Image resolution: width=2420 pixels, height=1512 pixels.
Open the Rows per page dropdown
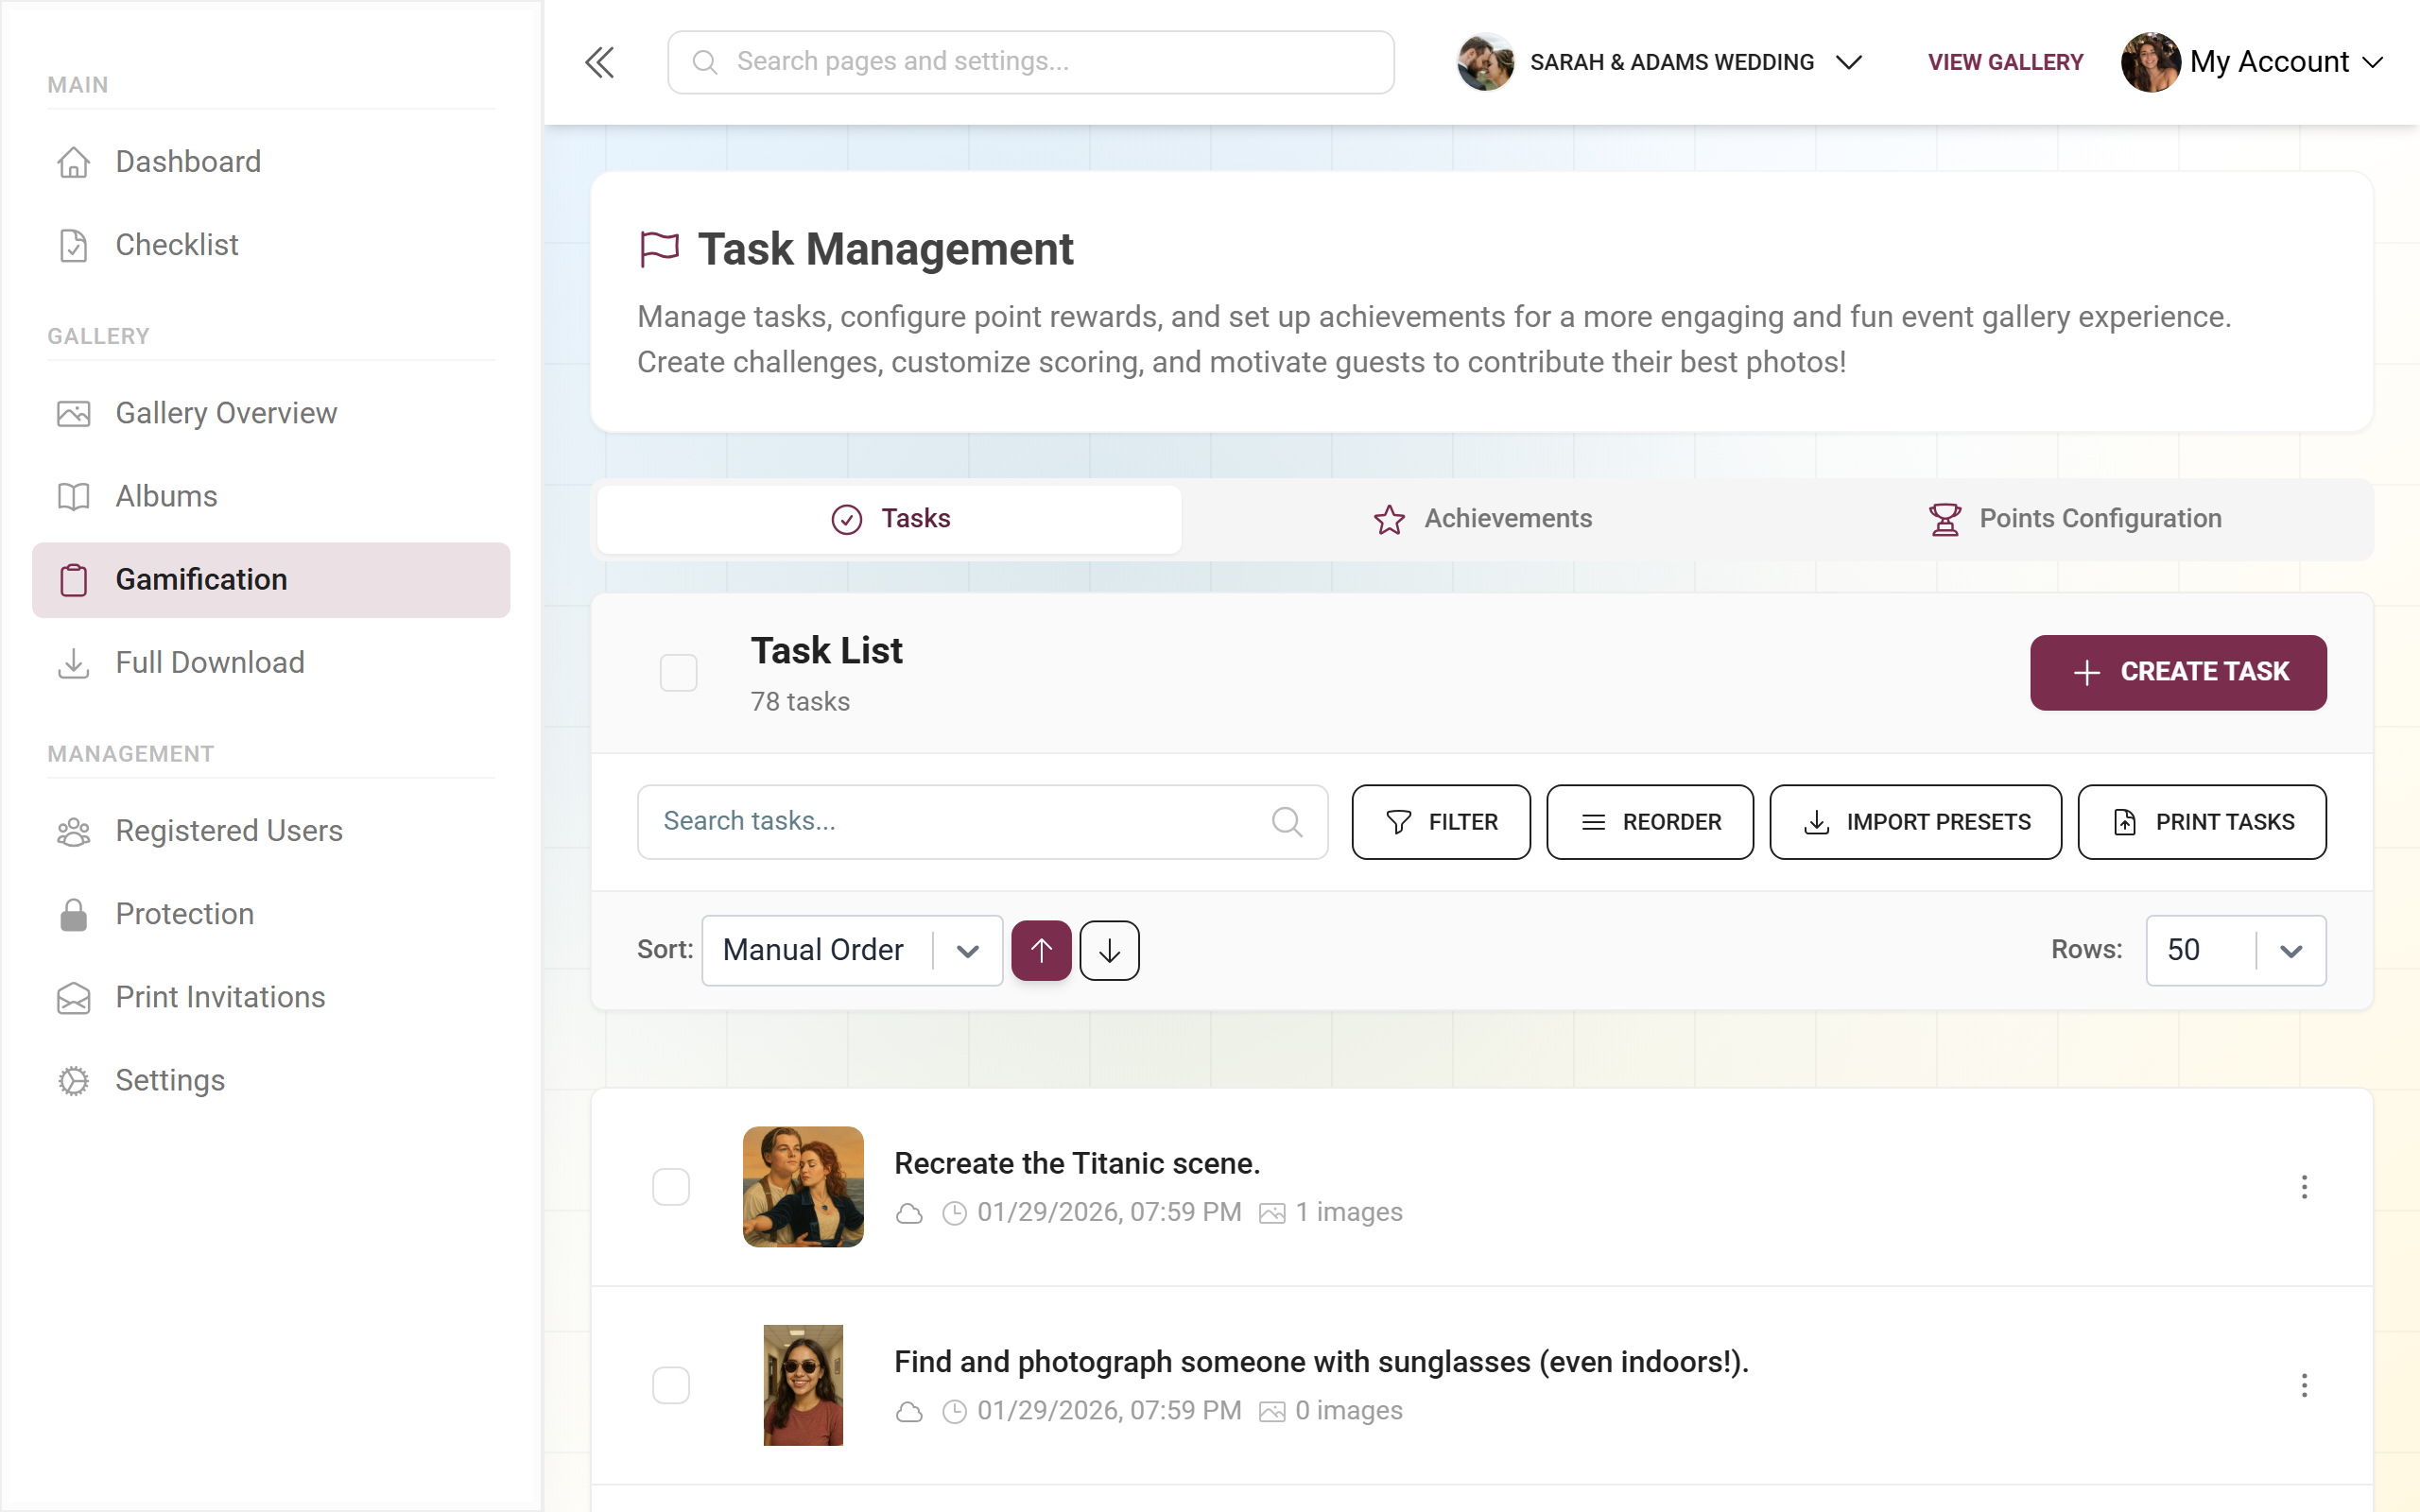click(2236, 950)
